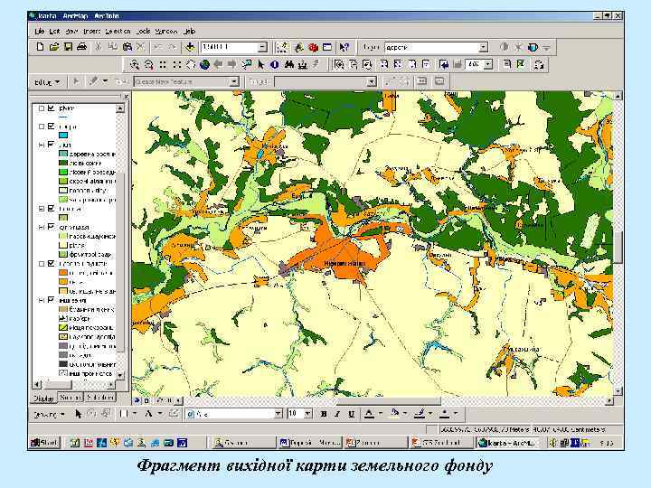Open the map scale dropdown
Image resolution: width=651 pixels, height=488 pixels.
coord(262,47)
